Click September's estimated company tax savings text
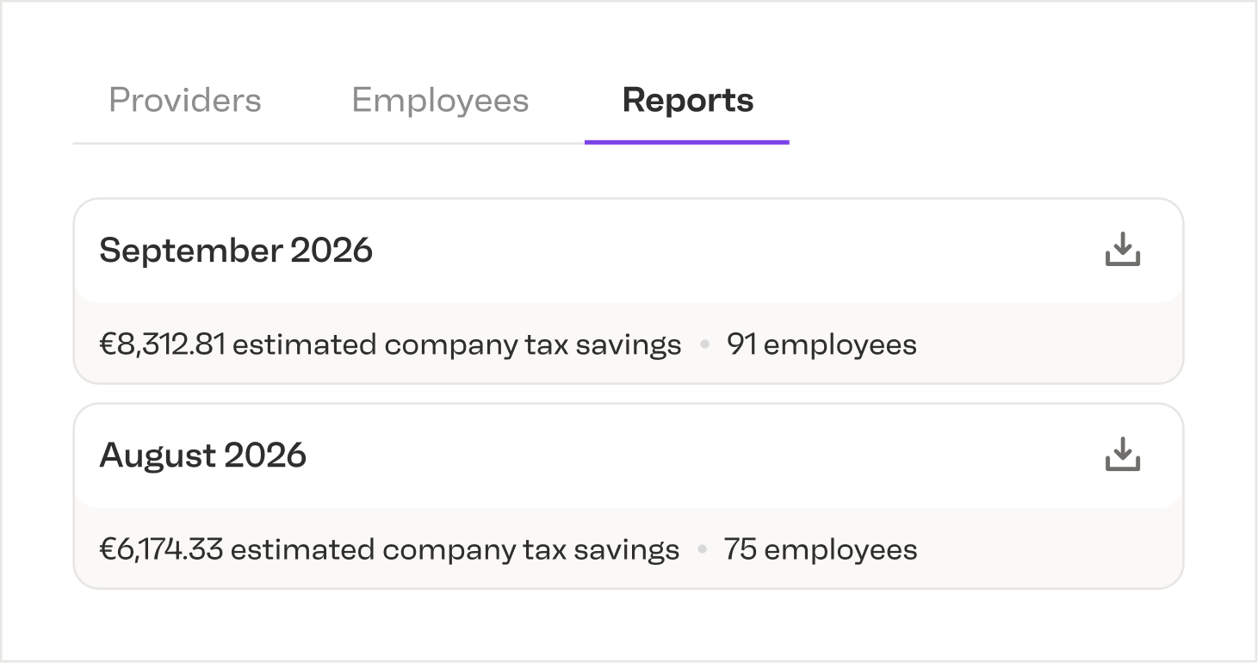Image resolution: width=1258 pixels, height=663 pixels. (x=457, y=344)
